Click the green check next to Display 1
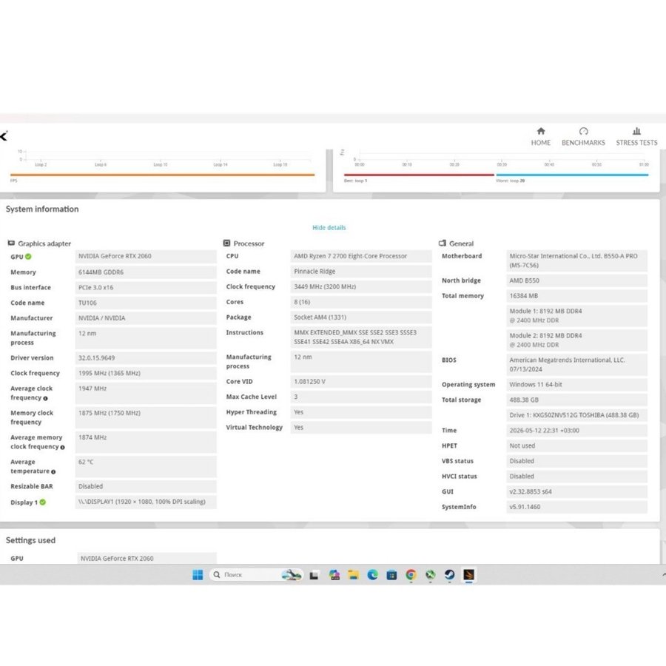 coord(42,502)
